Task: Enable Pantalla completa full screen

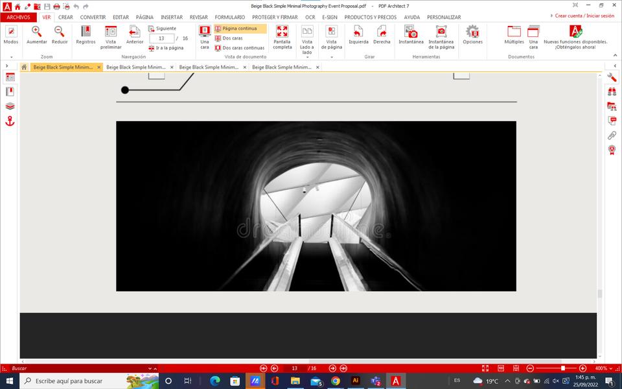Action: (282, 38)
